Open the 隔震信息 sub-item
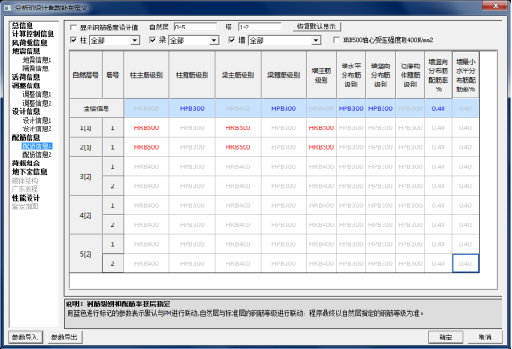 pos(35,68)
